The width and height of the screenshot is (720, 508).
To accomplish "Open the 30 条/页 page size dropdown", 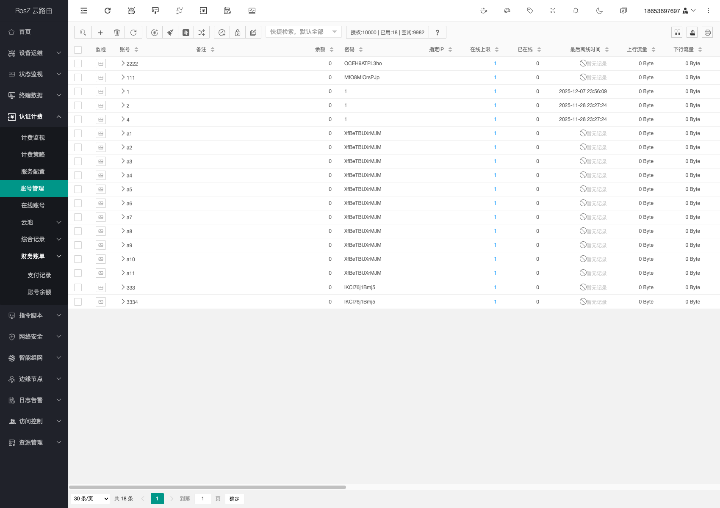I will click(x=91, y=499).
